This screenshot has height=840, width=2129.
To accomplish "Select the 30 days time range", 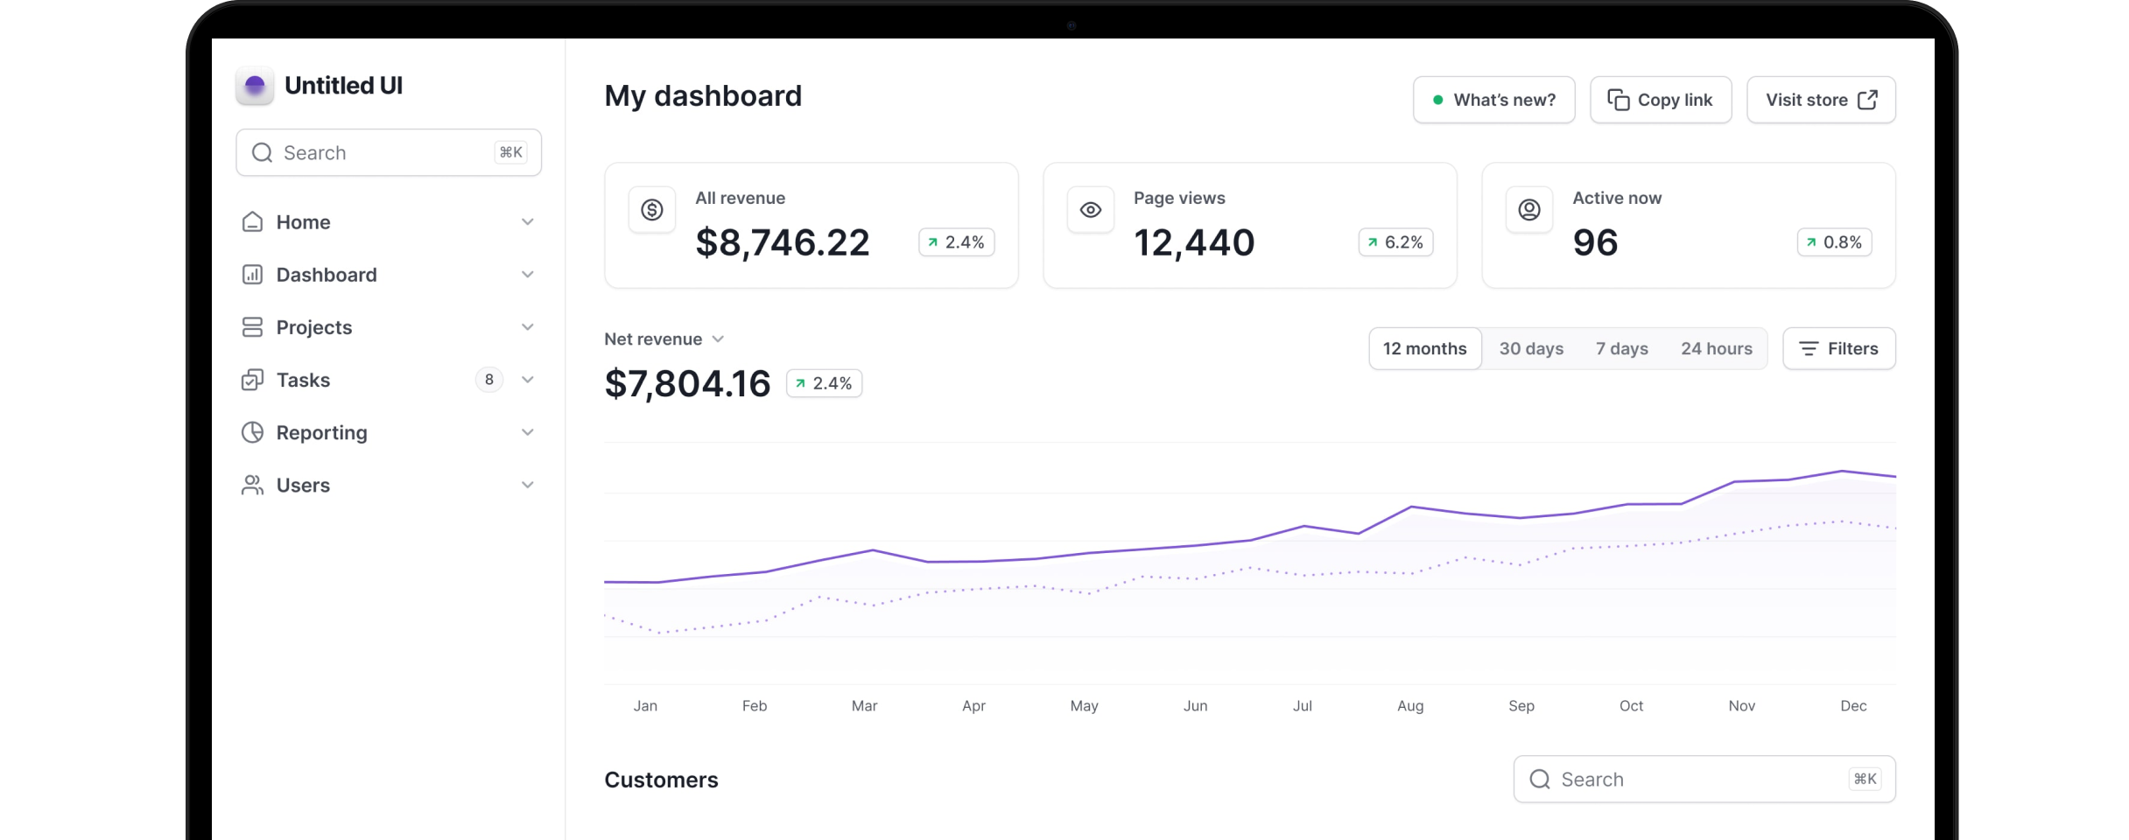I will tap(1530, 348).
